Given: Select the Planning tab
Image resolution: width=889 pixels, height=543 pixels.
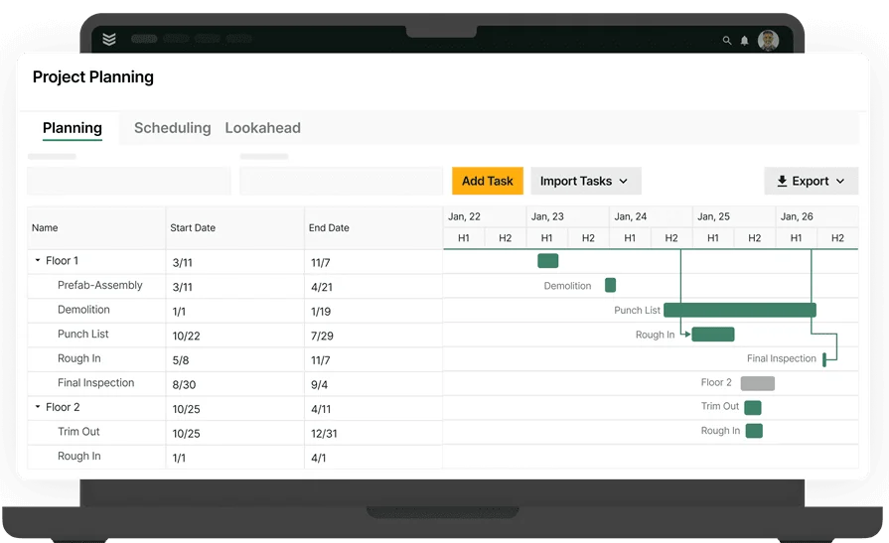Looking at the screenshot, I should [x=72, y=128].
